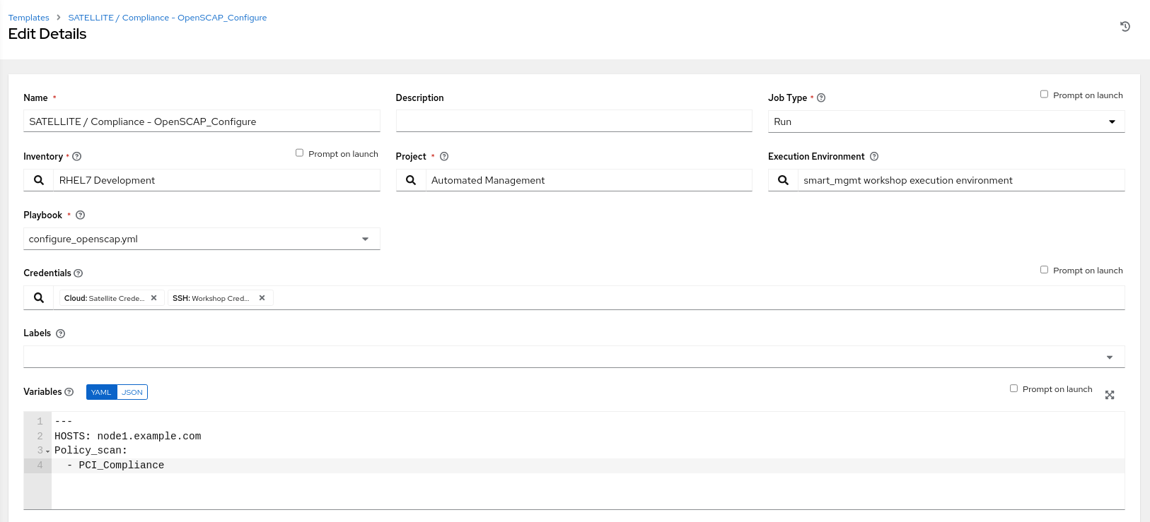
Task: Open the Labels dropdown
Action: 574,357
